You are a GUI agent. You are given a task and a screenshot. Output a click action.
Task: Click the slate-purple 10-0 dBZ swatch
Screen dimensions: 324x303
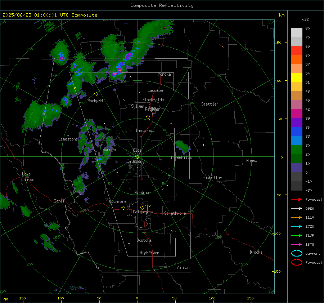coord(297,168)
